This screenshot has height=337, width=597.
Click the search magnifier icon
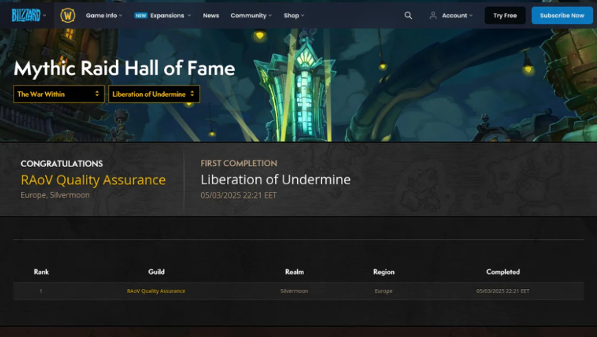click(x=408, y=16)
